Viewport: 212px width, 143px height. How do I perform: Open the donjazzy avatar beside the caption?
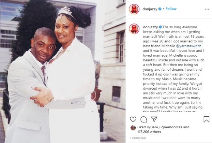[134, 29]
